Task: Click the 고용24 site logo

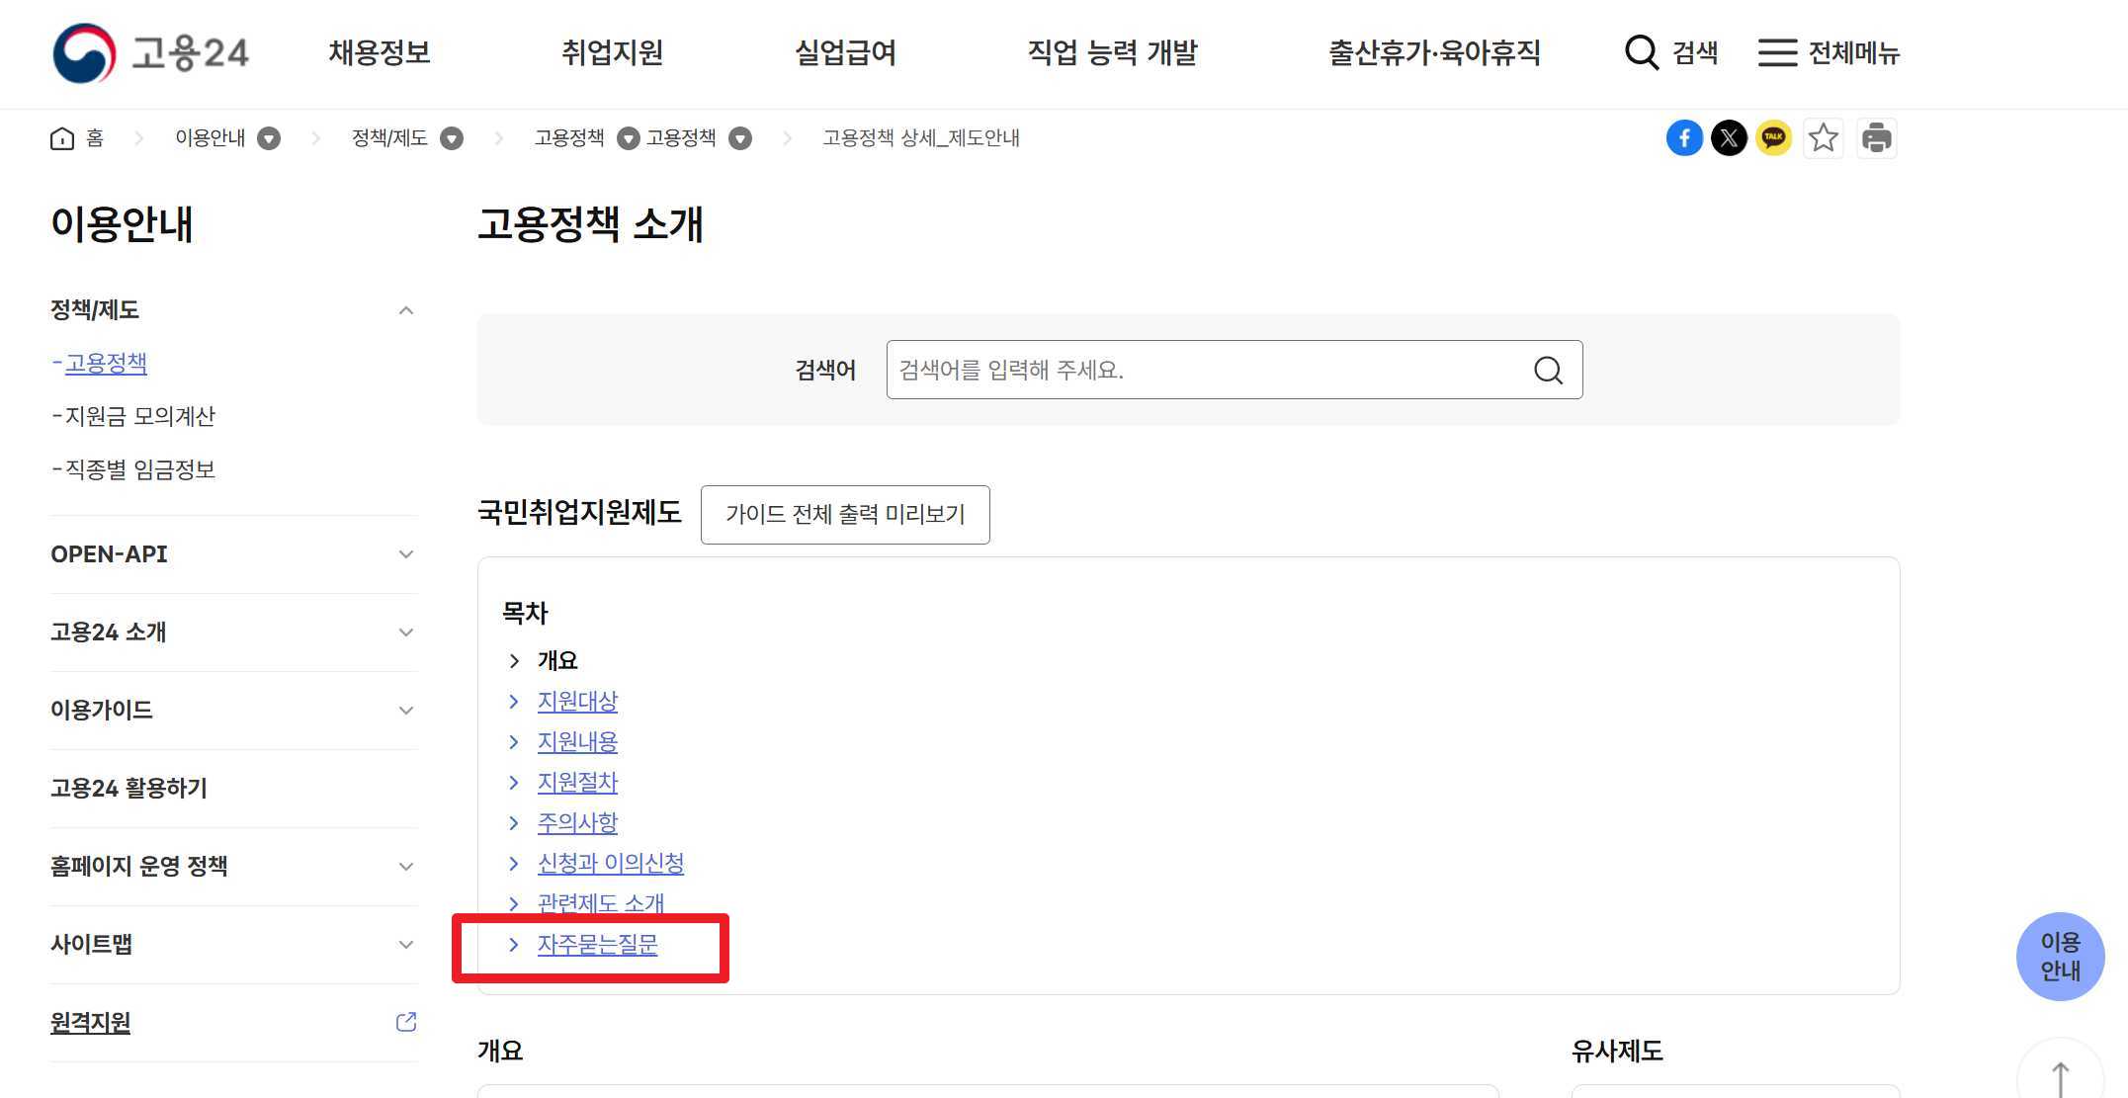Action: click(x=150, y=52)
